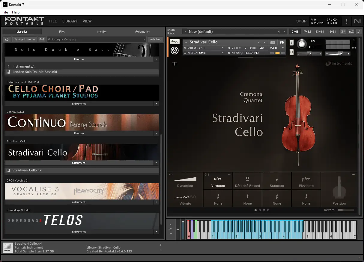Open the mixer sliders icon
Screen dimensions: 364x262
pyautogui.click(x=175, y=64)
